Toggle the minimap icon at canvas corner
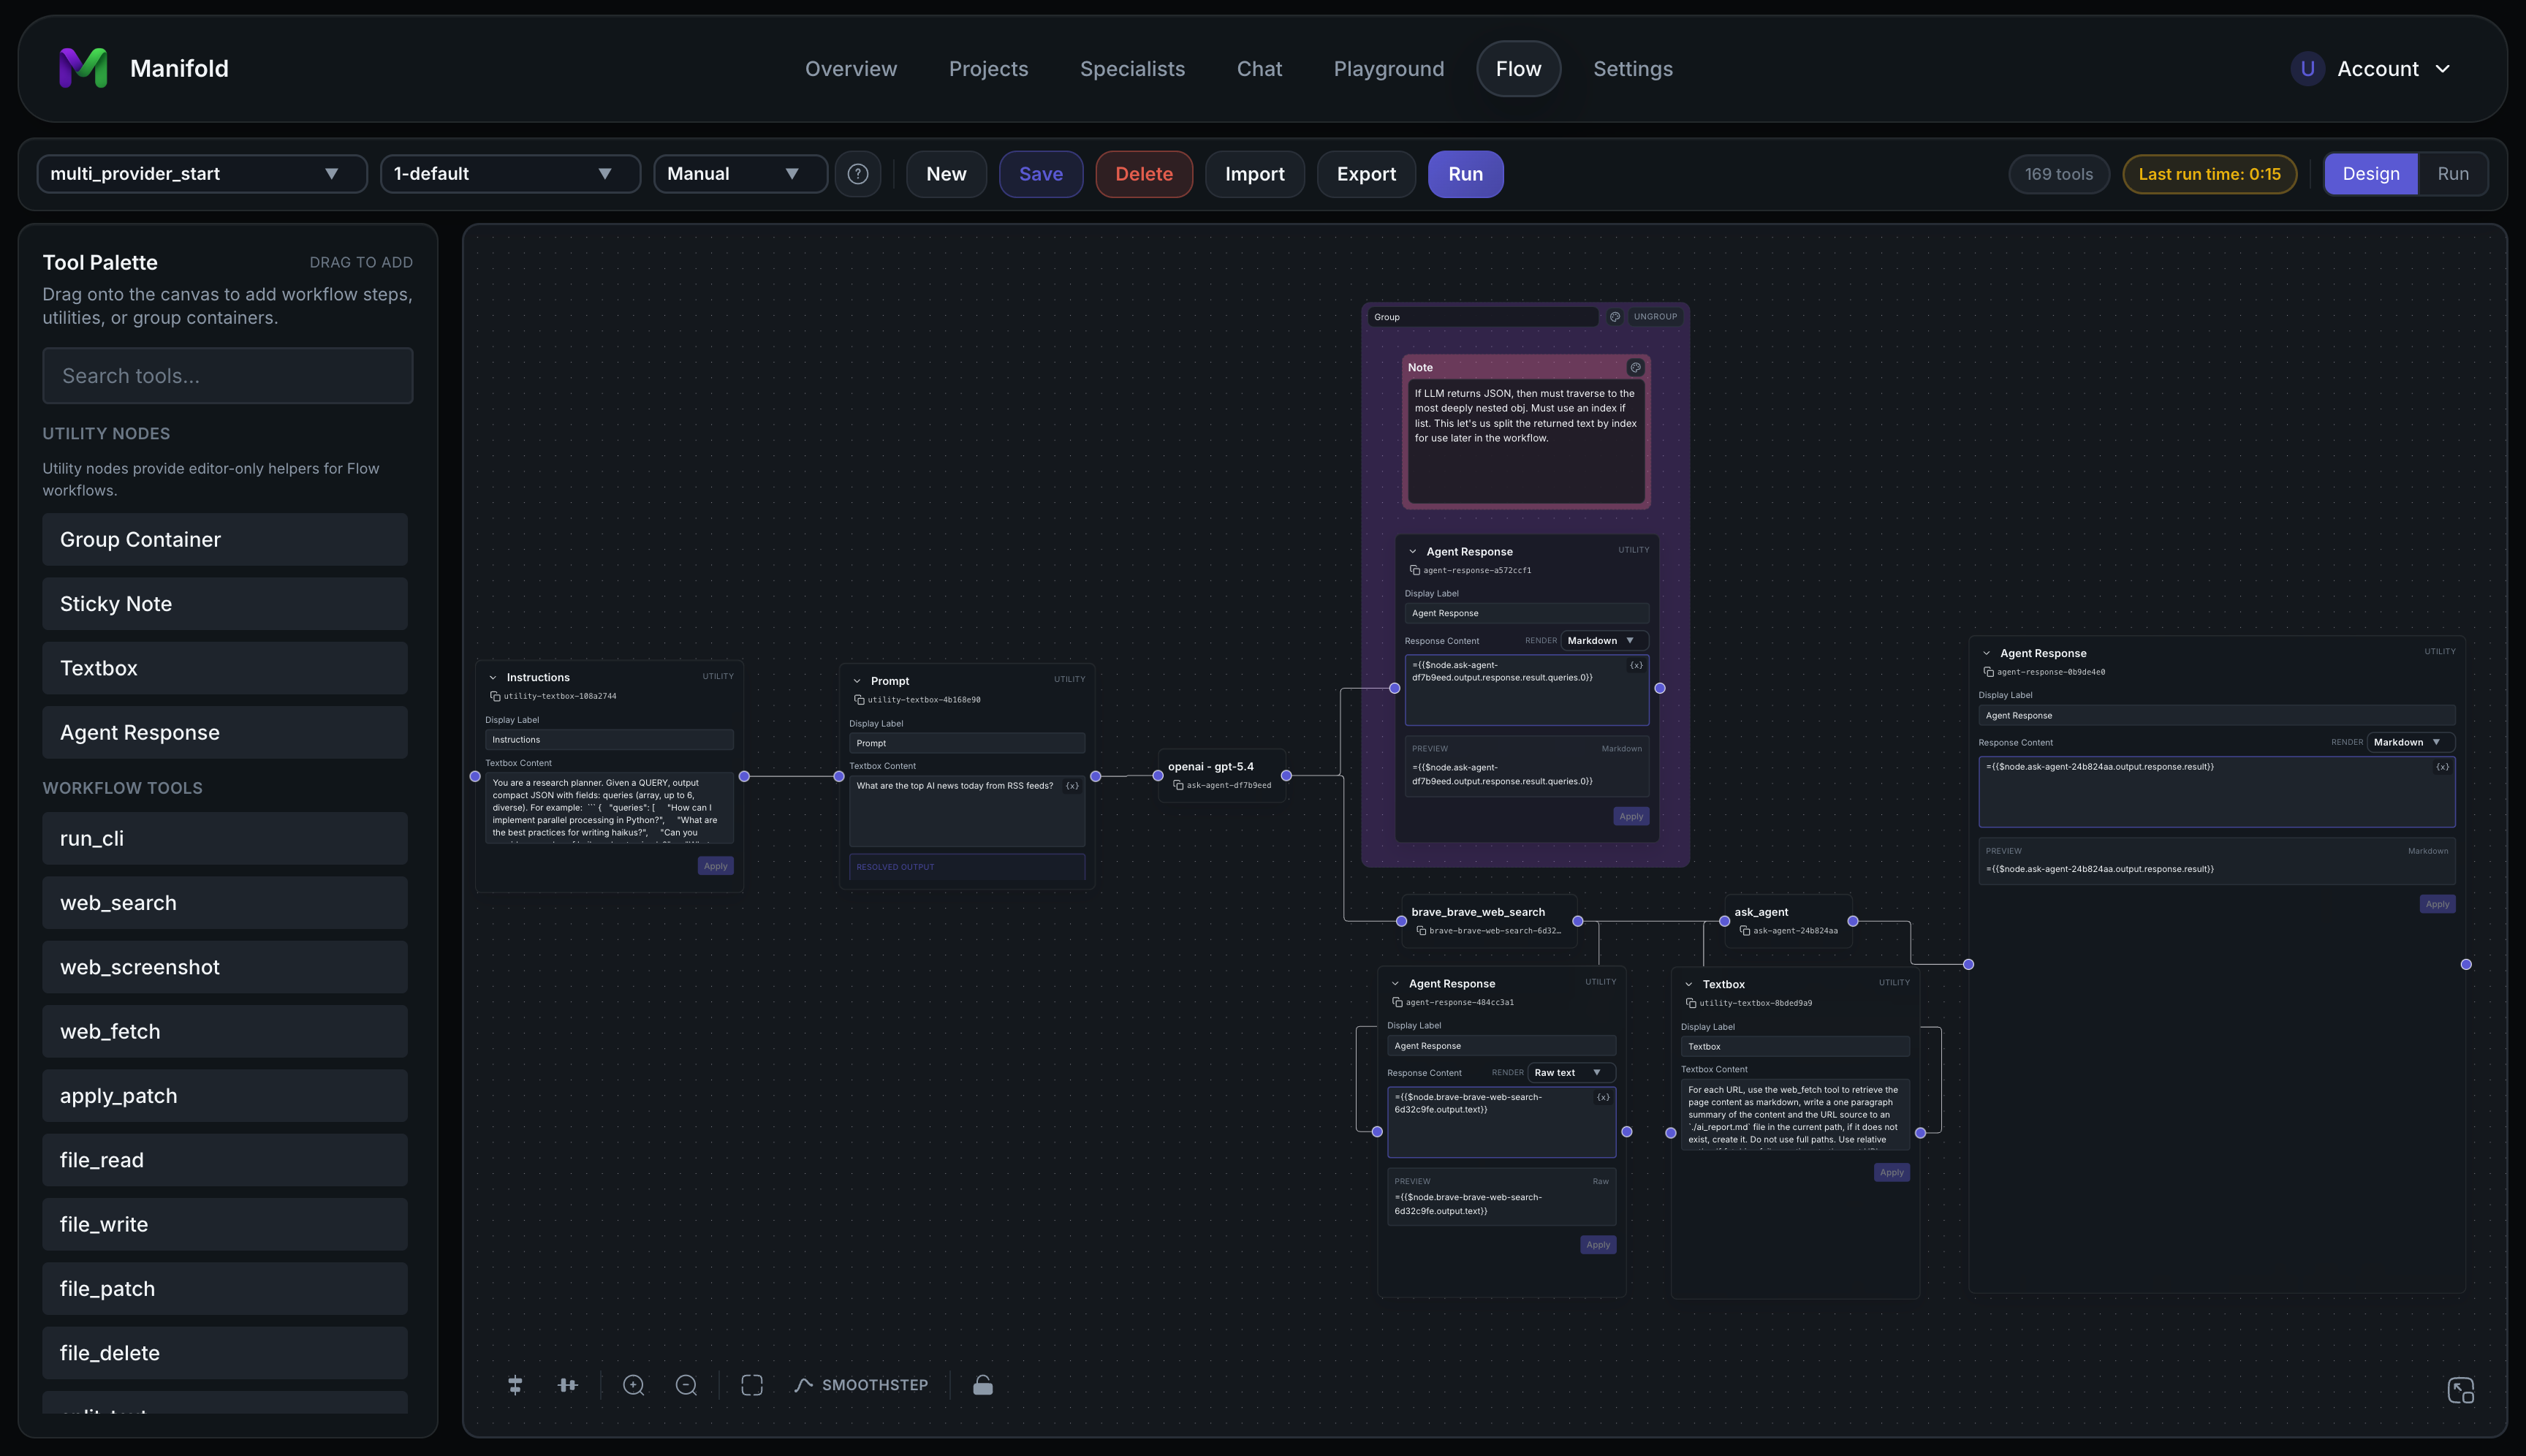This screenshot has width=2526, height=1456. 2460,1390
